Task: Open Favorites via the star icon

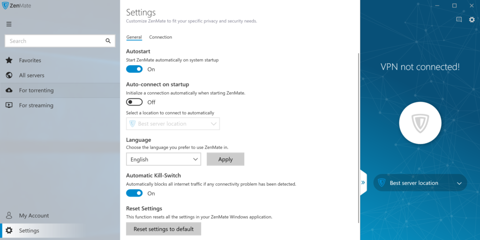Action: (x=9, y=60)
